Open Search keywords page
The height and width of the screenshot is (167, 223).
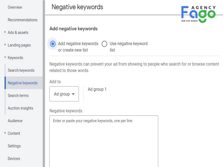pyautogui.click(x=21, y=70)
